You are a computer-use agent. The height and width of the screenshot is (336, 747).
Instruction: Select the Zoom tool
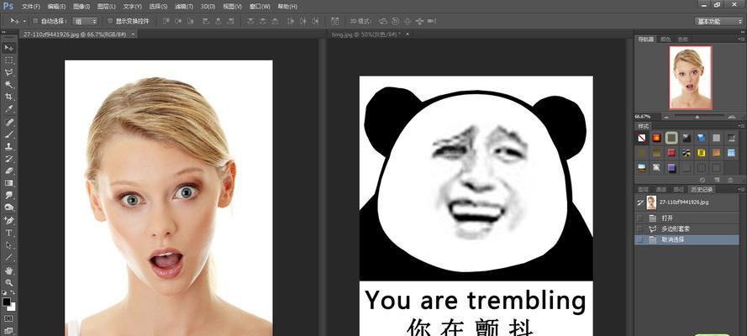[x=8, y=282]
